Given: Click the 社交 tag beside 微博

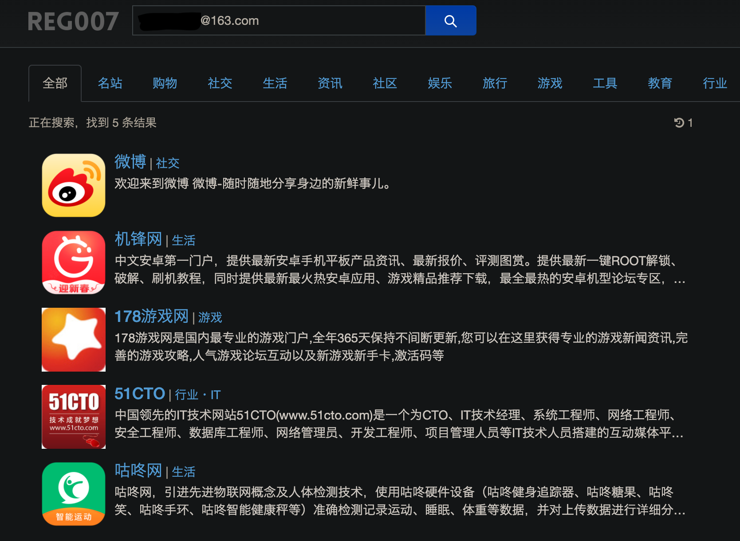Looking at the screenshot, I should pyautogui.click(x=168, y=163).
